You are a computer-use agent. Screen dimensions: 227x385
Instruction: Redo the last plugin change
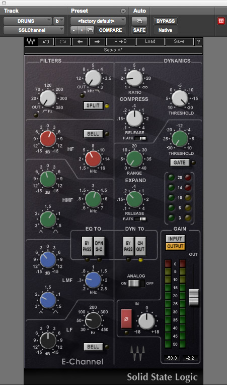[63, 41]
